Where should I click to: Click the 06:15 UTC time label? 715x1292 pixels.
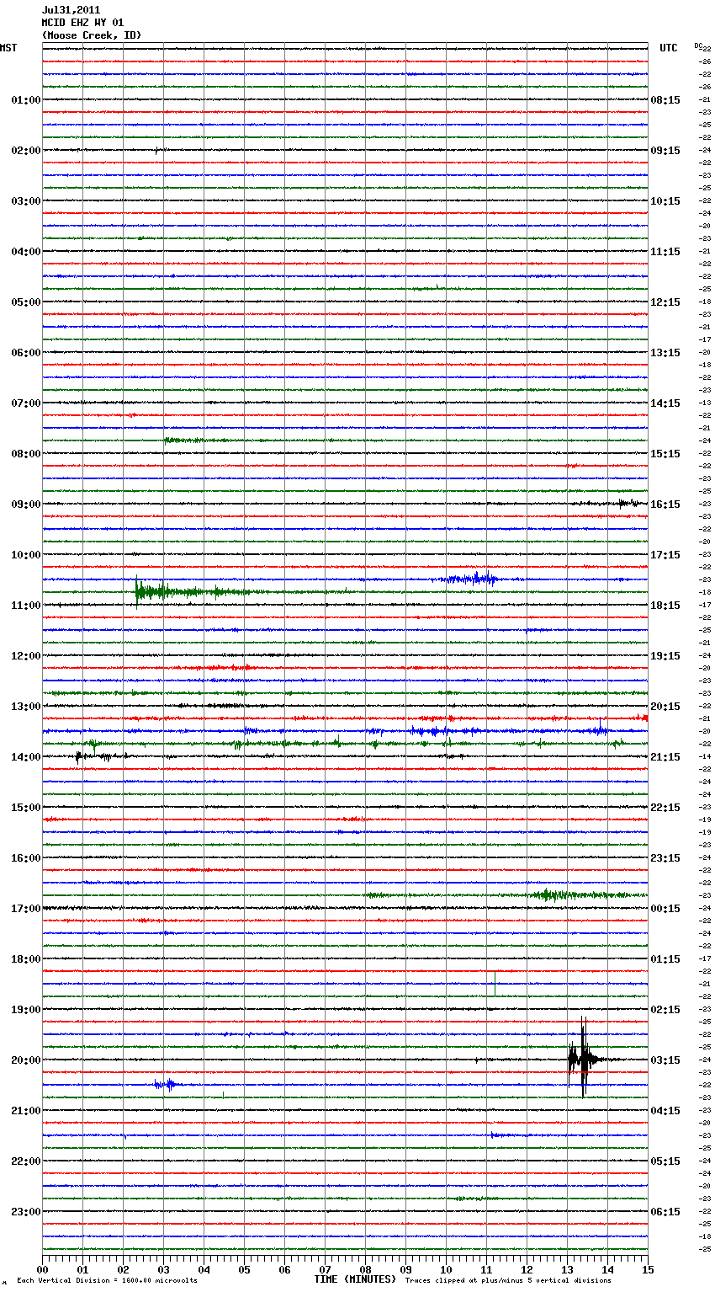pyautogui.click(x=665, y=1212)
